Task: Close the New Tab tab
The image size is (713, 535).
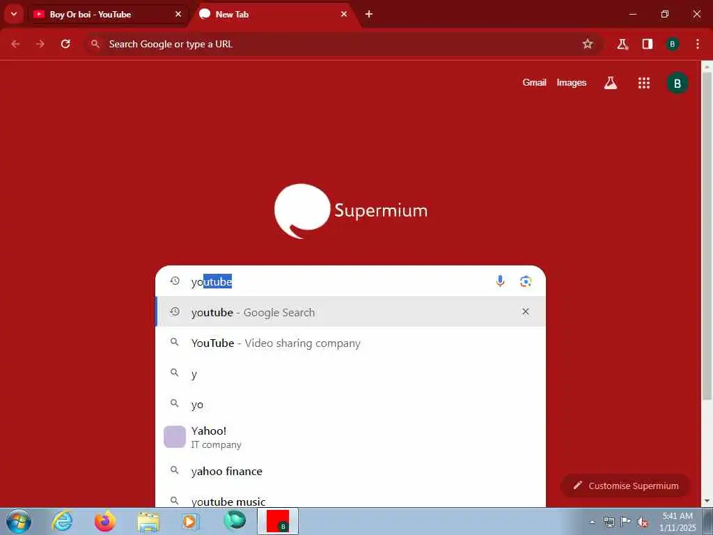Action: [344, 14]
